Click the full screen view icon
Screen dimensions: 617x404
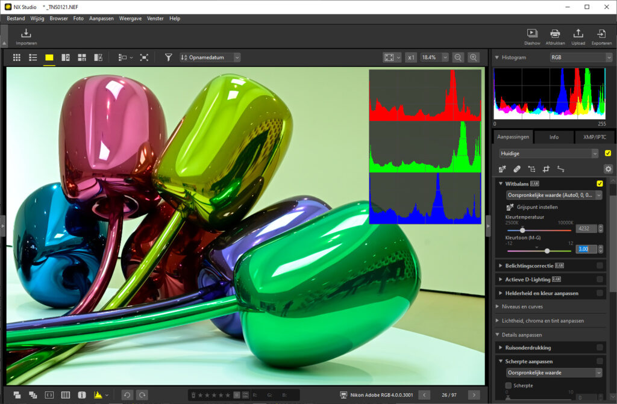click(x=145, y=57)
